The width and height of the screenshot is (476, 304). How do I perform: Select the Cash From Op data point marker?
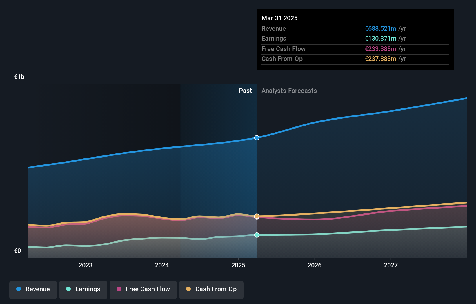257,216
